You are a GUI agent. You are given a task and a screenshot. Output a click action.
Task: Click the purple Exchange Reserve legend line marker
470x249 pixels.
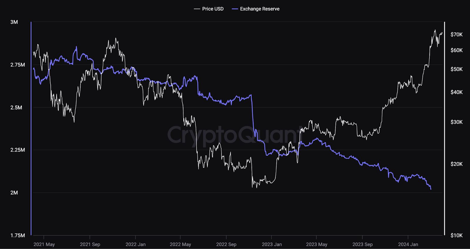(x=235, y=9)
